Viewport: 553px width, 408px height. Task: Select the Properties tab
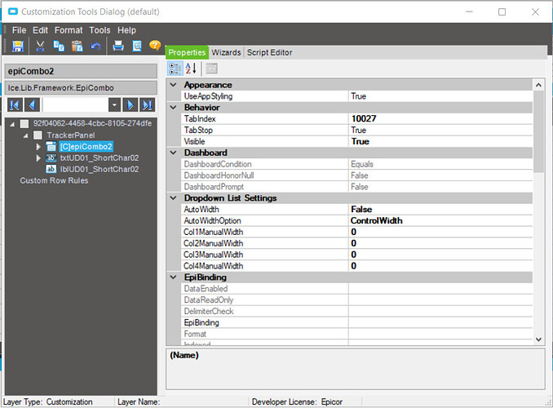pyautogui.click(x=187, y=52)
